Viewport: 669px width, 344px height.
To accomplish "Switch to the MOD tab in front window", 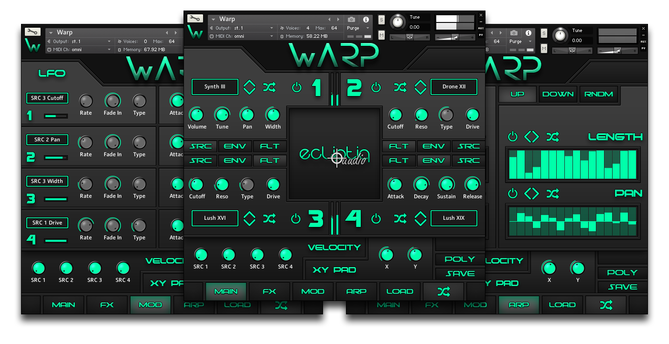I will [313, 291].
